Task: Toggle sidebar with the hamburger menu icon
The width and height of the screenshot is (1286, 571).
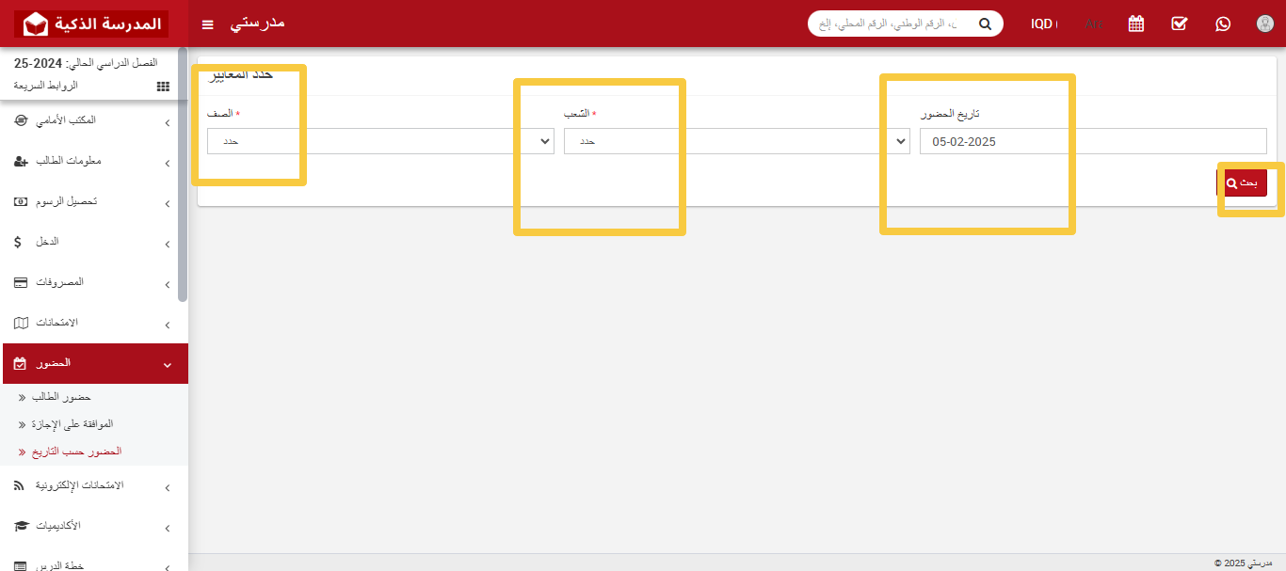Action: pyautogui.click(x=208, y=24)
